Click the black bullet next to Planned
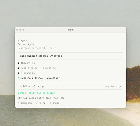 (19, 73)
